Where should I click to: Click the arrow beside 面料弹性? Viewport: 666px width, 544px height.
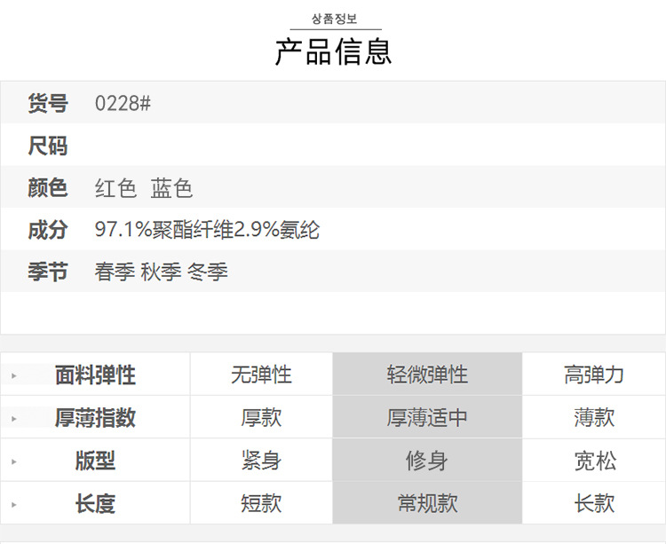coord(14,375)
